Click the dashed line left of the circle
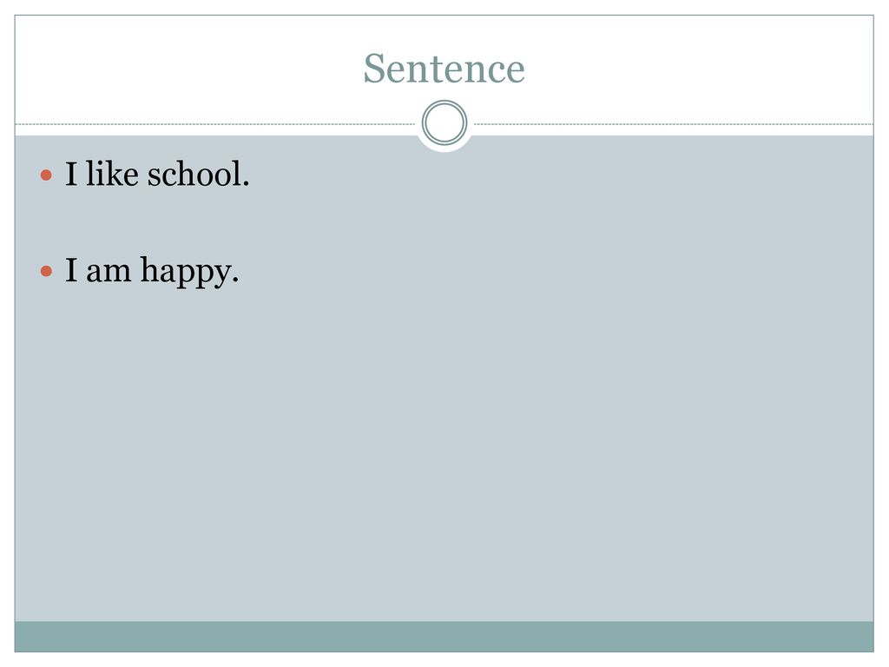 (x=215, y=123)
